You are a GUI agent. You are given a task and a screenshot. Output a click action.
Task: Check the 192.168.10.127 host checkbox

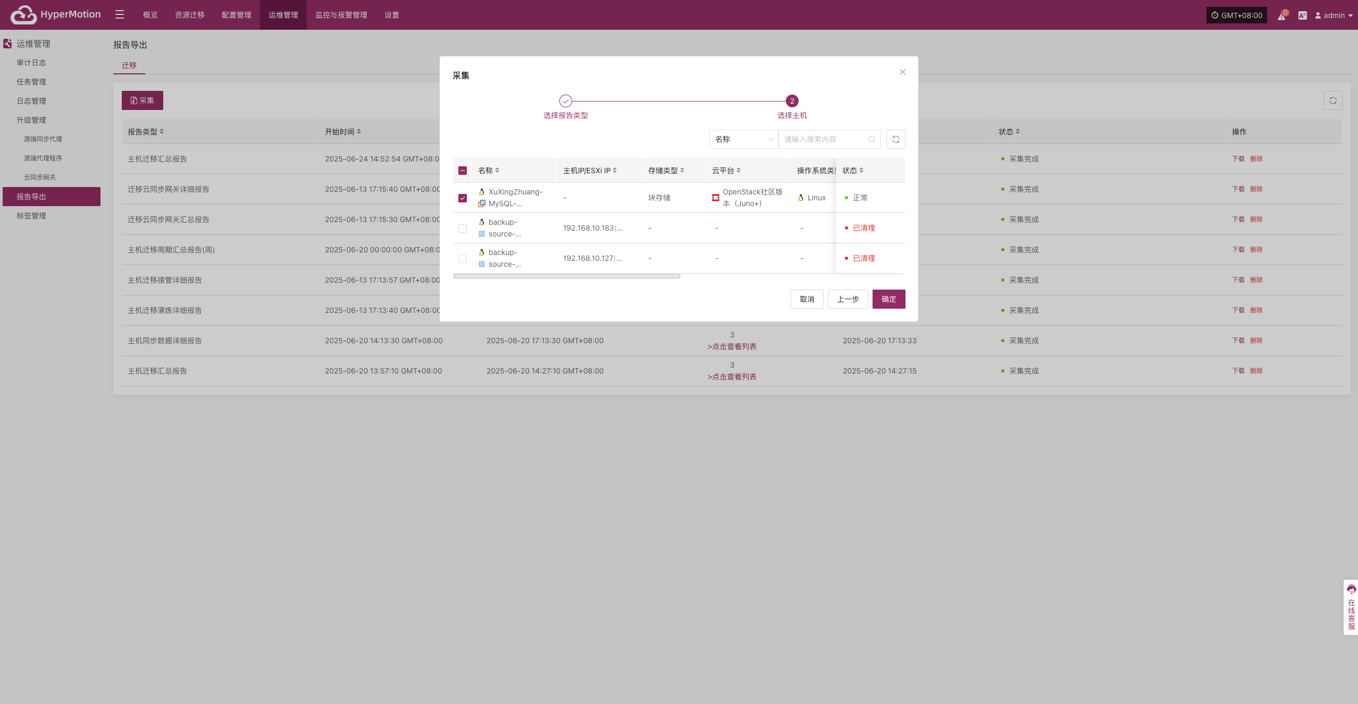463,258
